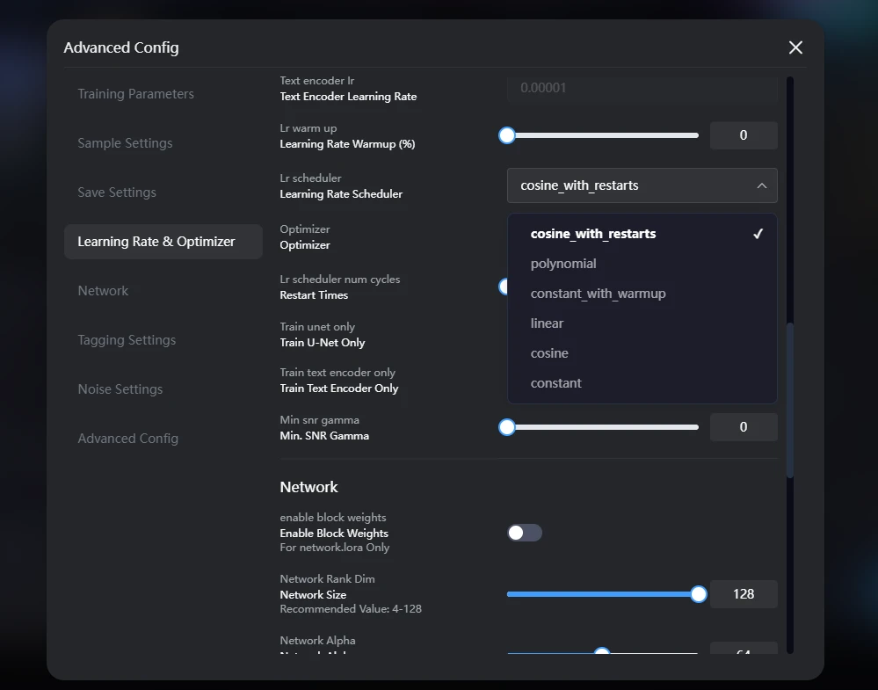Pick the linear scheduler option
Image resolution: width=878 pixels, height=690 pixels.
point(547,323)
